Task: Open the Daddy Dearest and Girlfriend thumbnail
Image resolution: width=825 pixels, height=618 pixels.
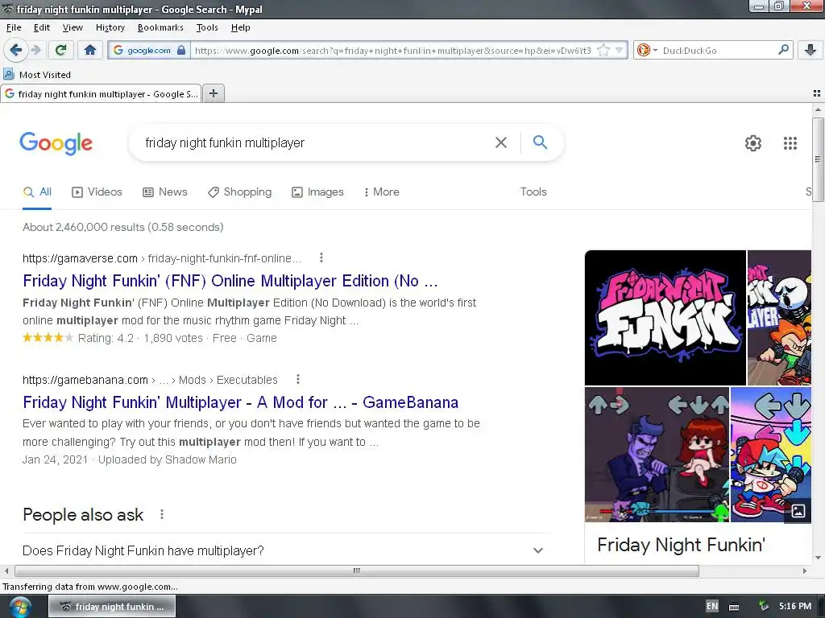Action: pyautogui.click(x=657, y=455)
